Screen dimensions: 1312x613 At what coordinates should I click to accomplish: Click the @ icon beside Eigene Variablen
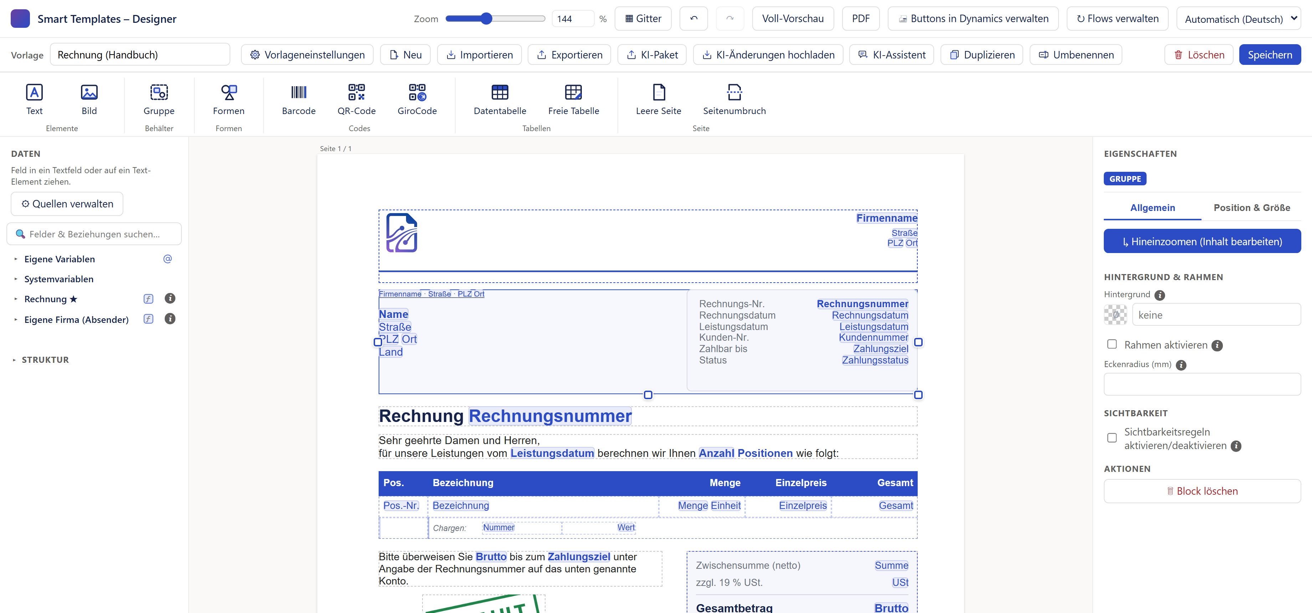[168, 259]
